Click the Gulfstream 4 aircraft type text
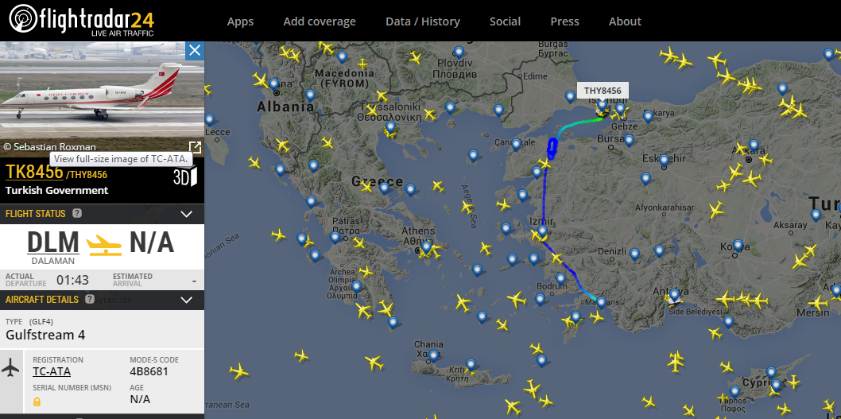 45,336
